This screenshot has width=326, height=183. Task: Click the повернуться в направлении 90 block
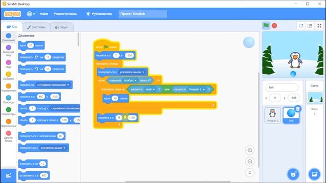coord(42,136)
